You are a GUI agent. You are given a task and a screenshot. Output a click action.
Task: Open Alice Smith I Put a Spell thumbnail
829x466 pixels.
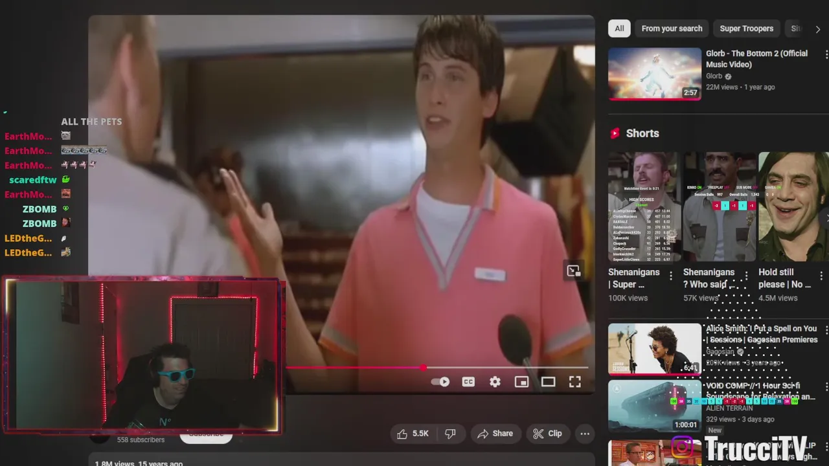[655, 349]
